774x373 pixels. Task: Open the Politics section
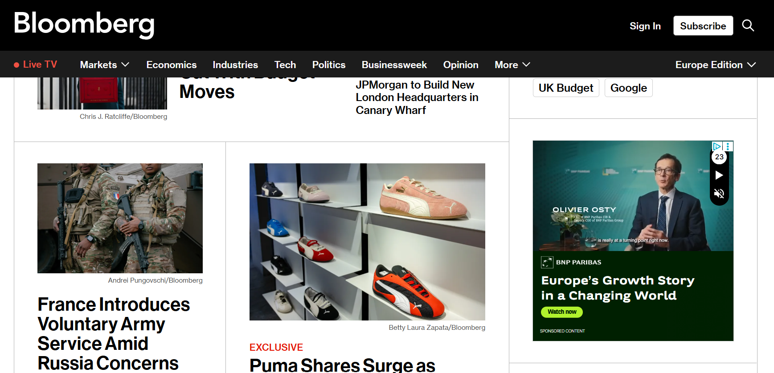click(x=329, y=65)
